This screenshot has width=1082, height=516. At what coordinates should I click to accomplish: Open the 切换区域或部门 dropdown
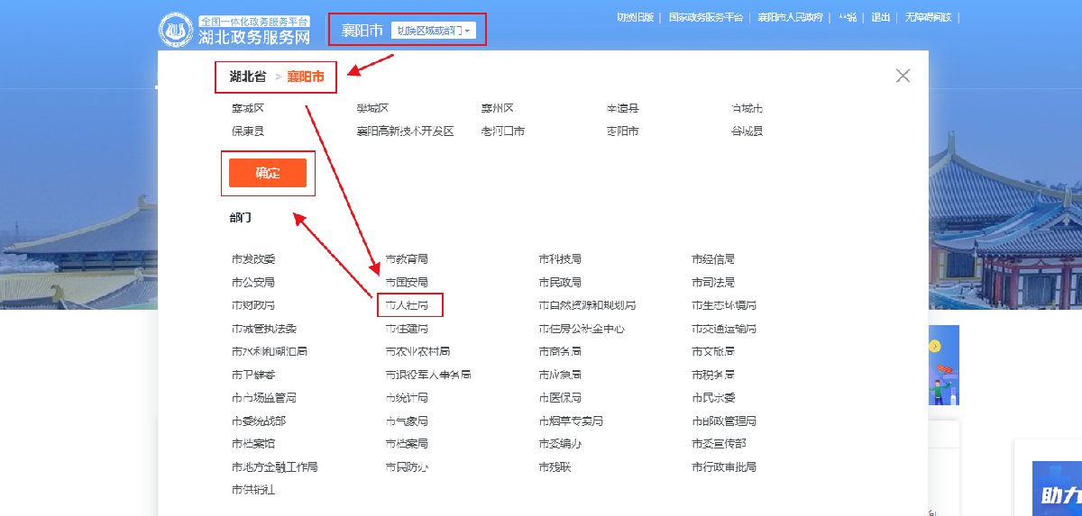pos(433,31)
